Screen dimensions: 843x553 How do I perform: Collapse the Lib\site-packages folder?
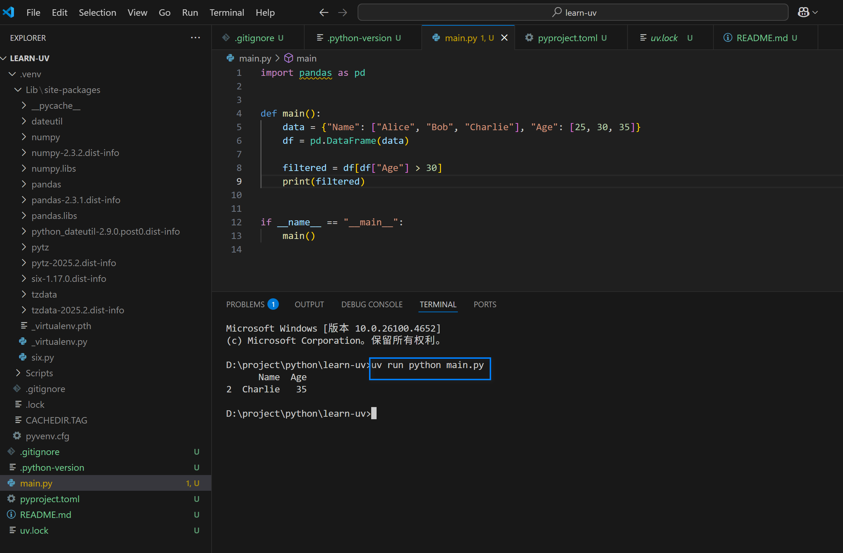coord(106,90)
